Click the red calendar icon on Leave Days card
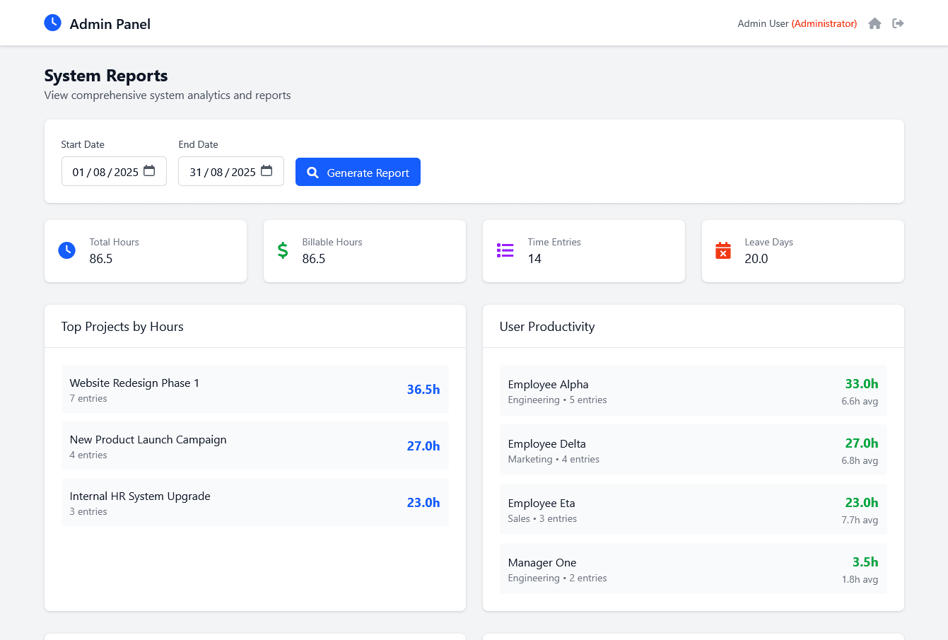948x640 pixels. (x=722, y=250)
